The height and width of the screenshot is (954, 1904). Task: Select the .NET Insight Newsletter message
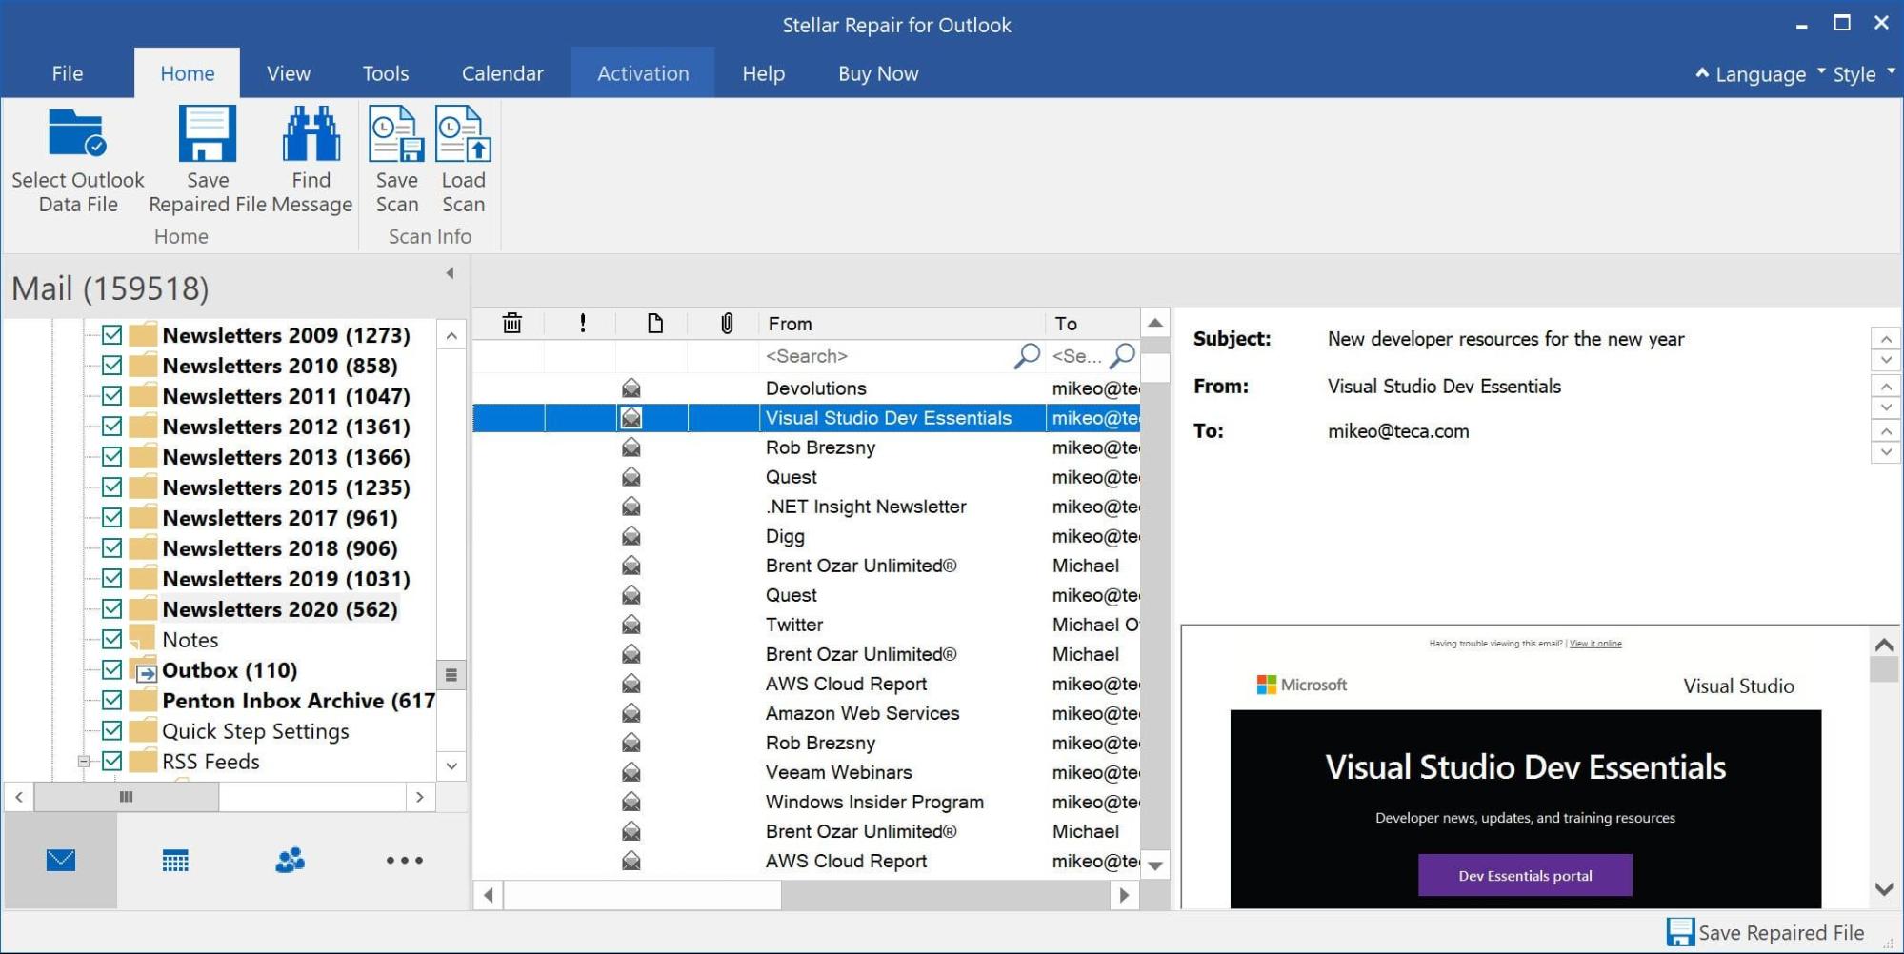point(806,507)
